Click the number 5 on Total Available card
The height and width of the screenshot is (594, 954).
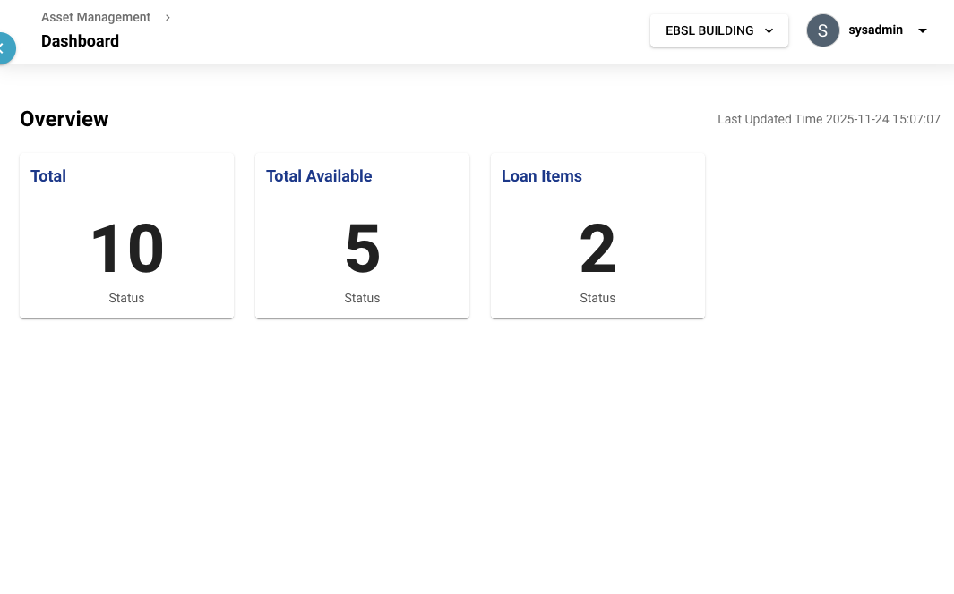(362, 249)
